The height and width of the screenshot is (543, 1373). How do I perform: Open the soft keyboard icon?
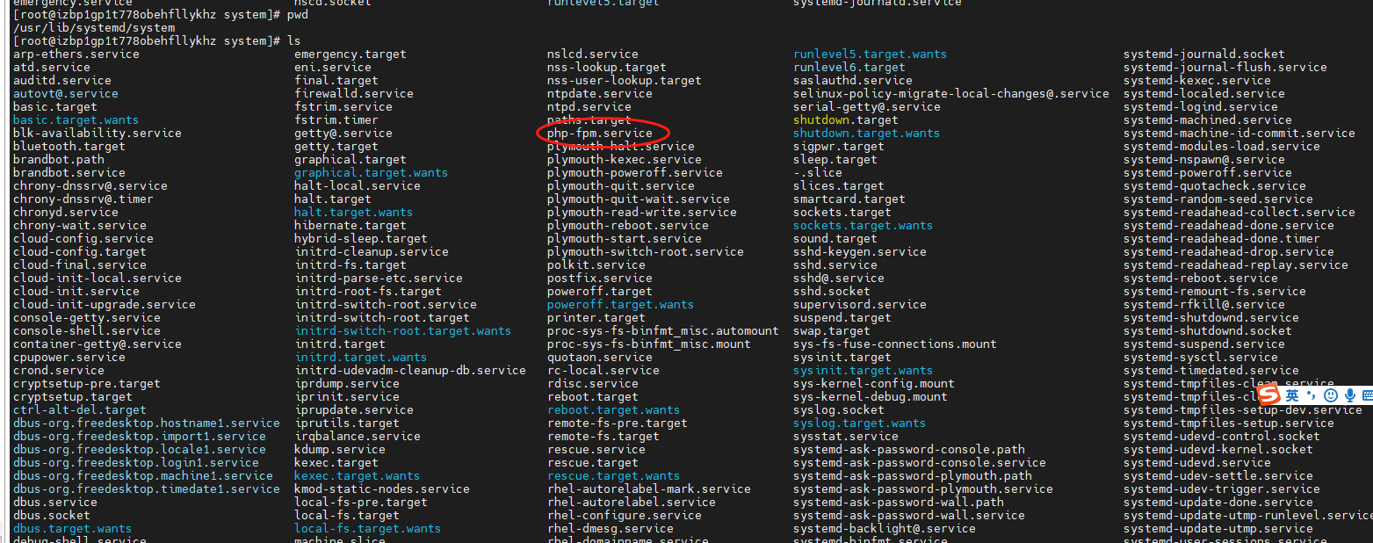[1367, 396]
